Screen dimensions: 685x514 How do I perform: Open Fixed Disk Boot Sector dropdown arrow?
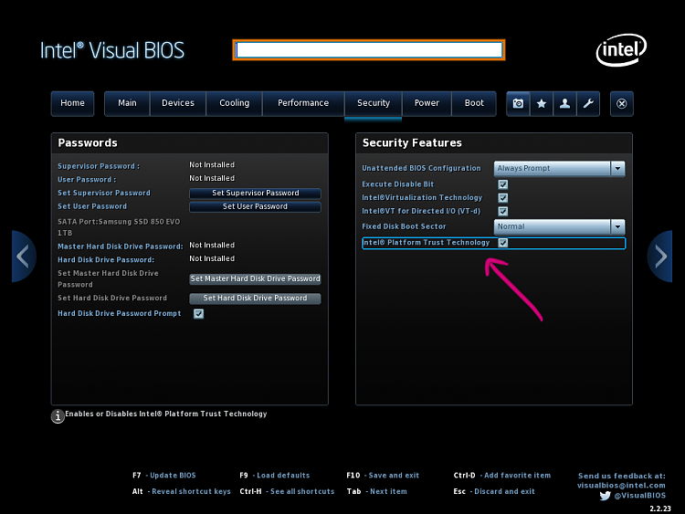(x=617, y=226)
